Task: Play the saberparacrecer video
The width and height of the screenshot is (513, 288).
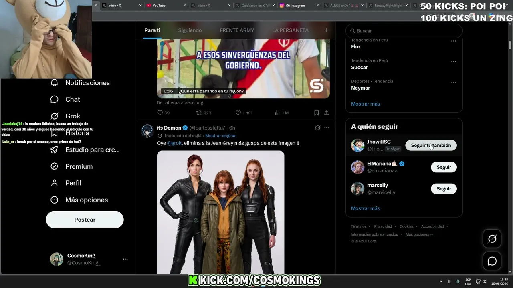Action: (243, 68)
